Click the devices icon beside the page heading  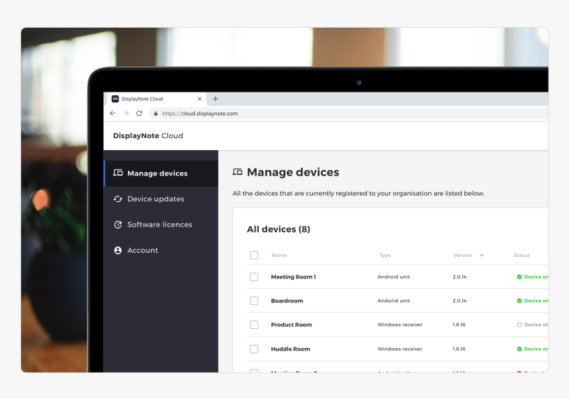point(238,172)
